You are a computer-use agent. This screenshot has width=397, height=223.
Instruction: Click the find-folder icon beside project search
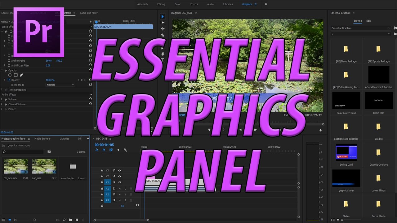pos(49,152)
